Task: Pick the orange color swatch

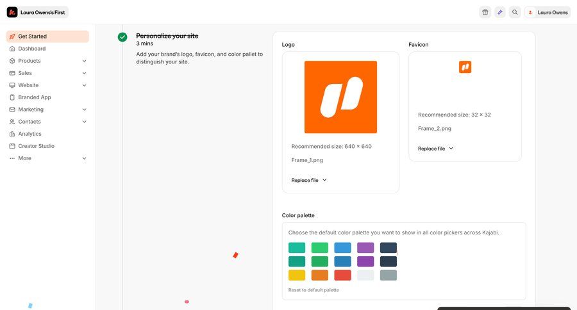Action: click(x=320, y=275)
